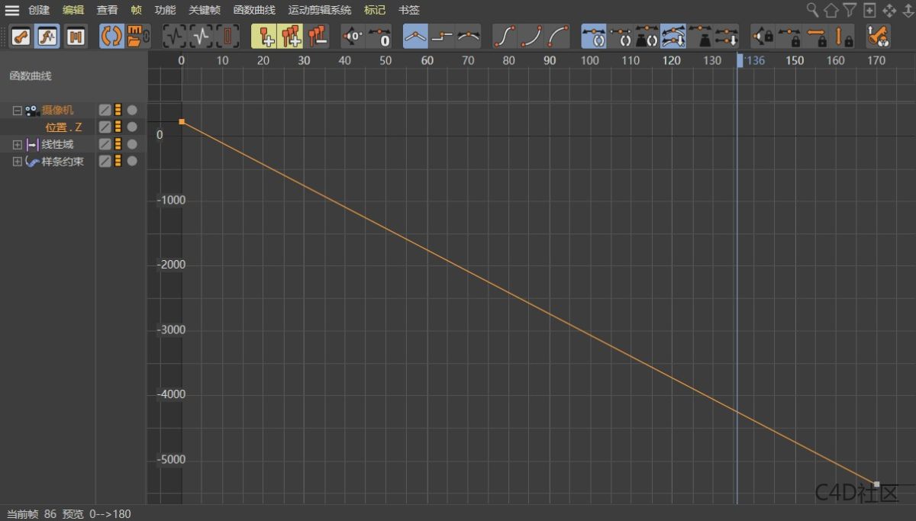Open the 书签 menu
Image resolution: width=916 pixels, height=521 pixels.
tap(408, 10)
